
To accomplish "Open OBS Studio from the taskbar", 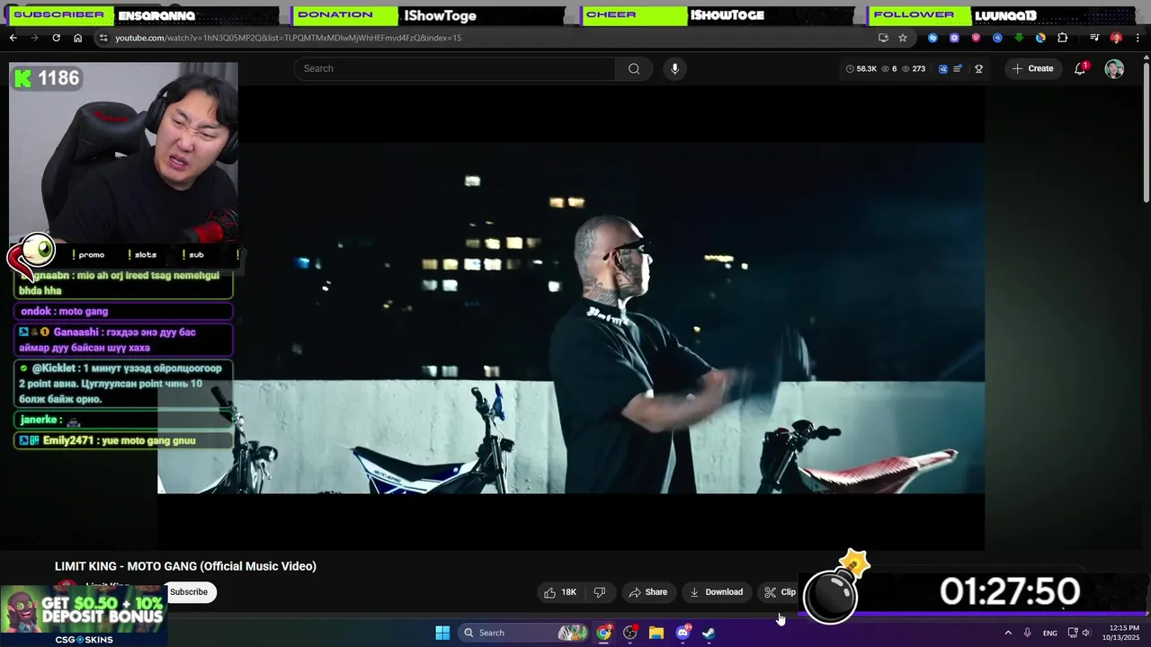I will tap(630, 633).
